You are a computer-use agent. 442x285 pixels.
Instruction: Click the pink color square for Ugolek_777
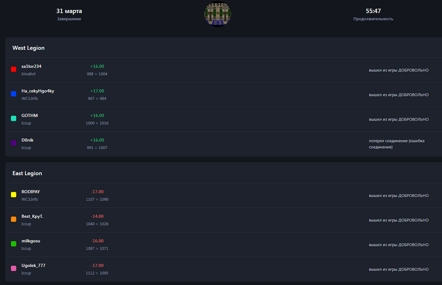(x=14, y=268)
